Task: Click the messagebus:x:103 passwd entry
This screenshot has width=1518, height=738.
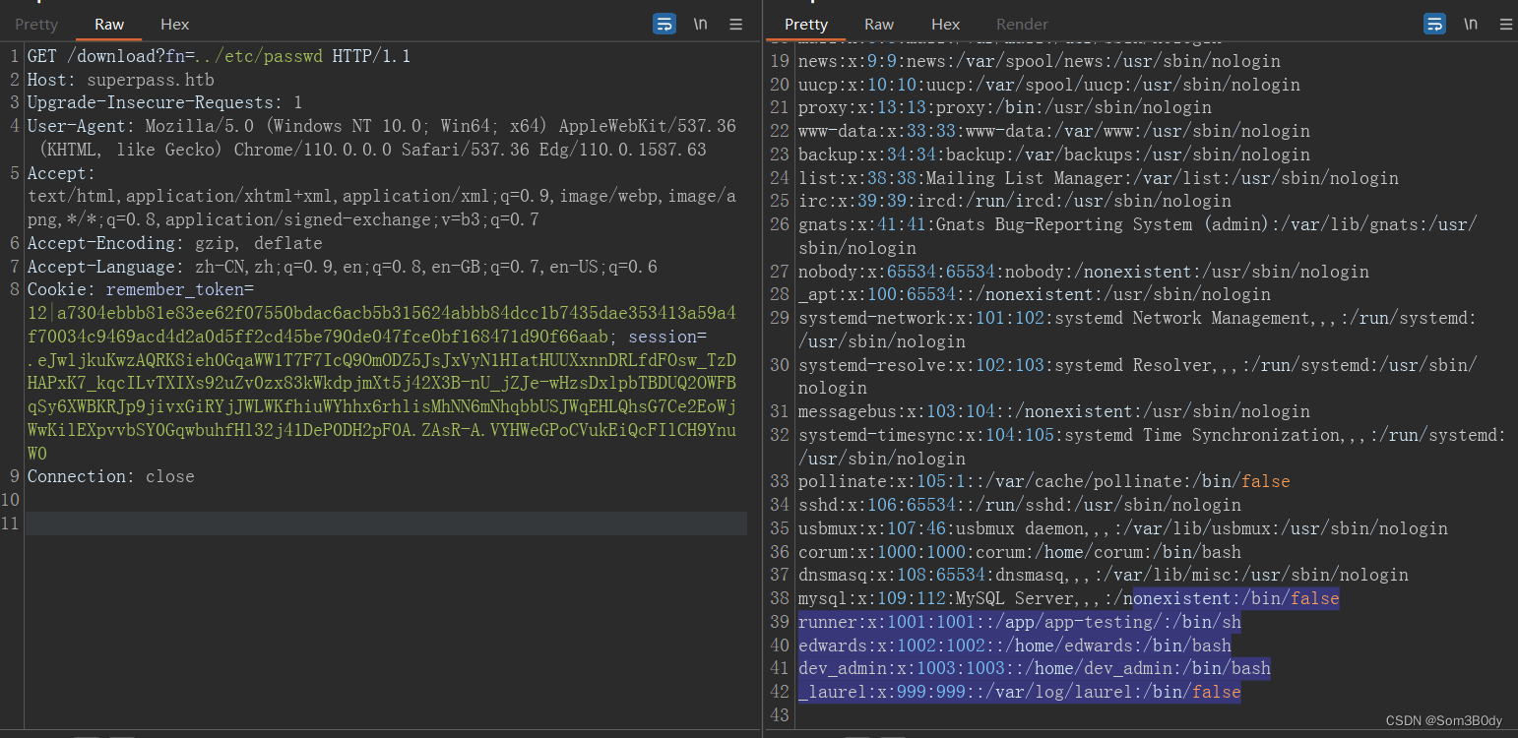Action: click(x=1053, y=411)
